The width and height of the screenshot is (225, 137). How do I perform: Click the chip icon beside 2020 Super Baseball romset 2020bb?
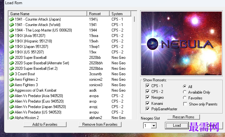pos(12,58)
